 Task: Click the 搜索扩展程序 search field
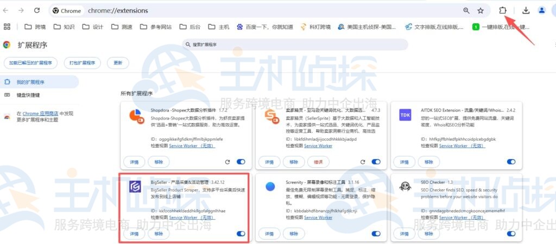296,44
